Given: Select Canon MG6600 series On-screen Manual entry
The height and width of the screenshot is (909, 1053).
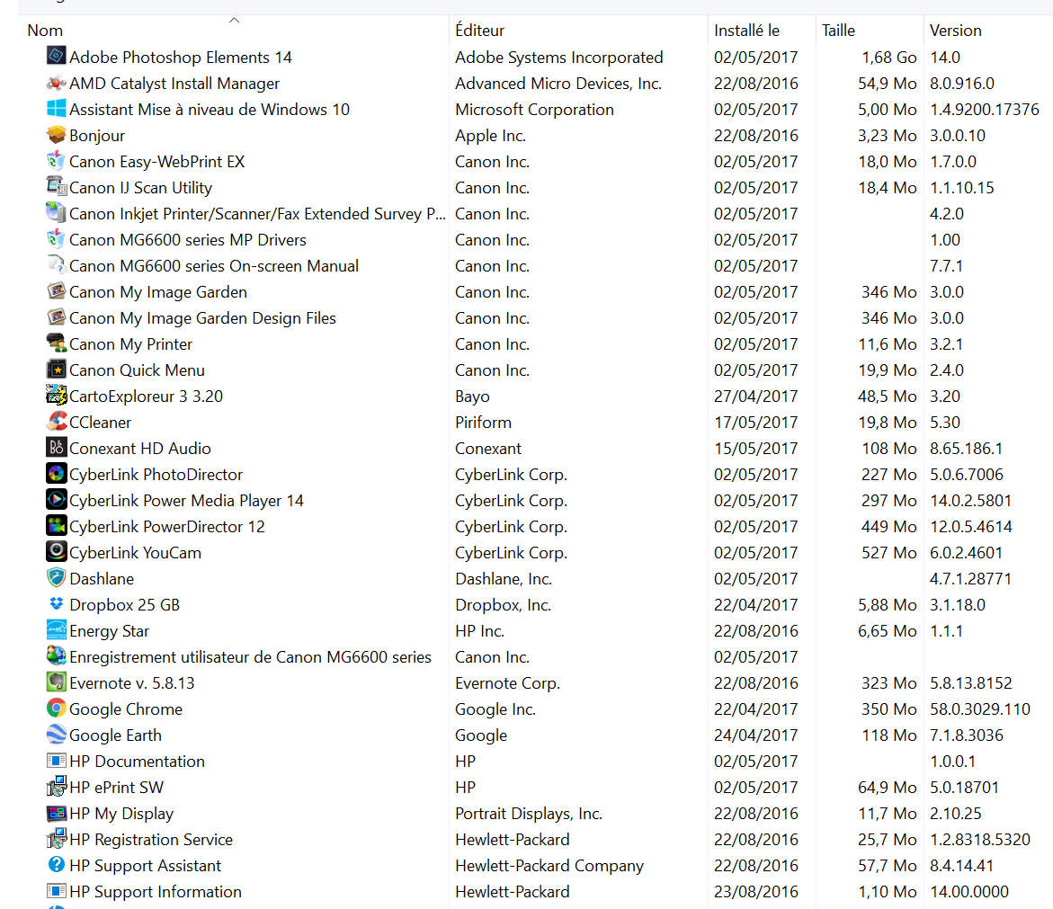Looking at the screenshot, I should (x=213, y=266).
